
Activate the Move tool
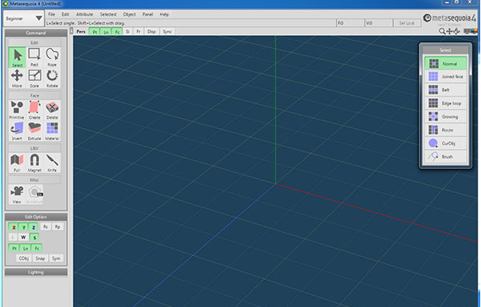[17, 78]
